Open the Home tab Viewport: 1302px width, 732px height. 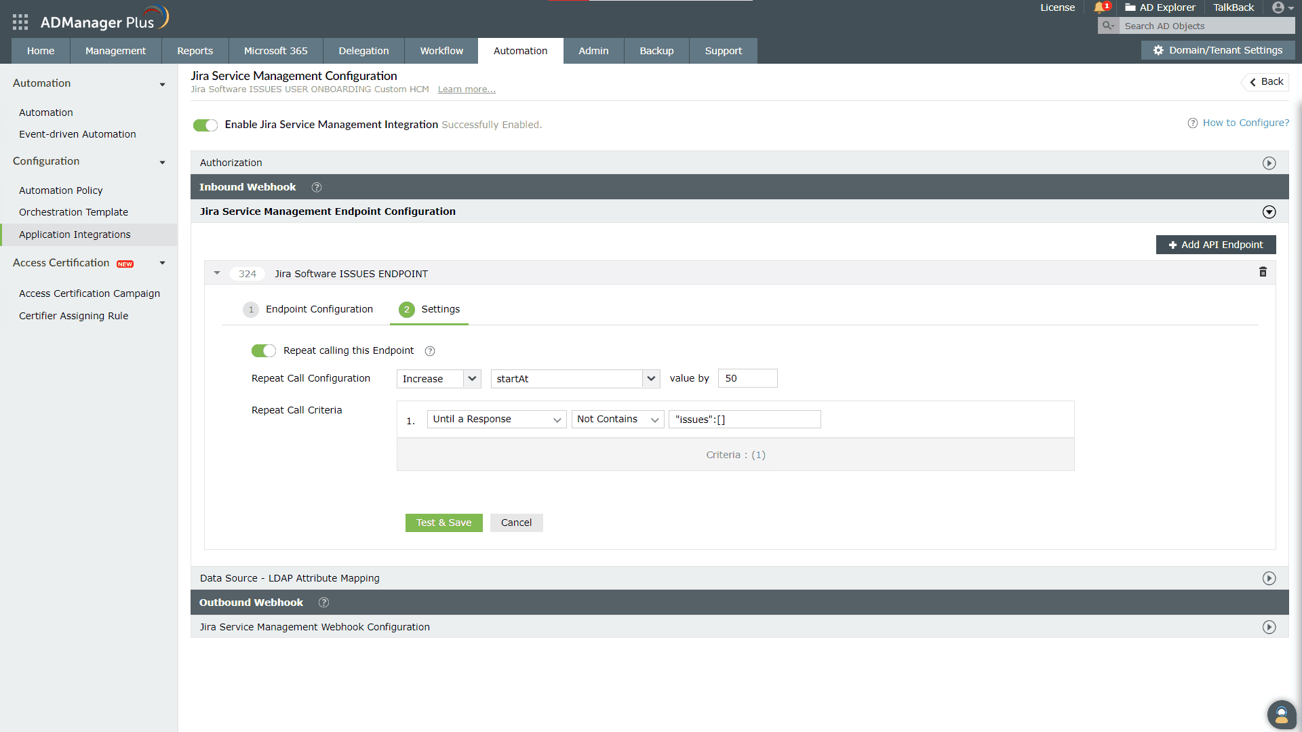[41, 51]
